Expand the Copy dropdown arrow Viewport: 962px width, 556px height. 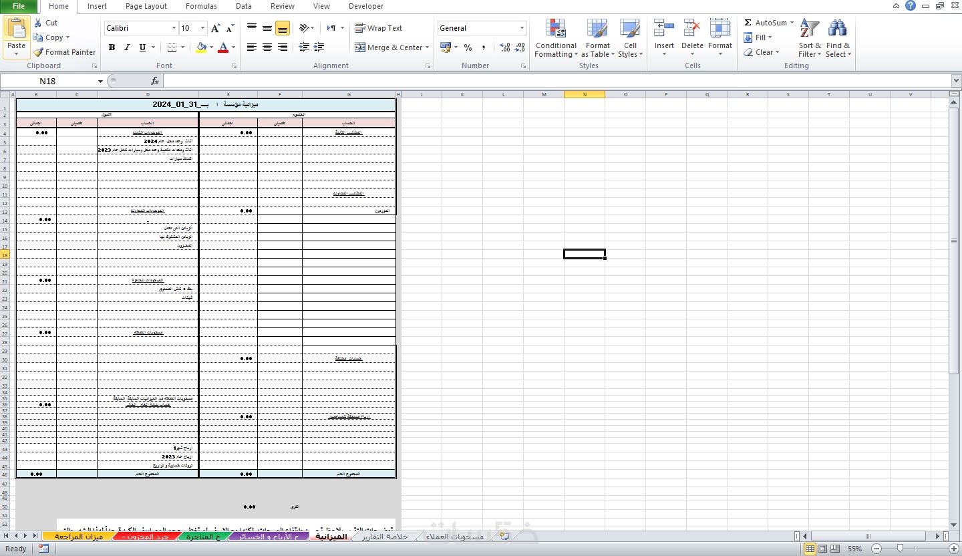67,37
